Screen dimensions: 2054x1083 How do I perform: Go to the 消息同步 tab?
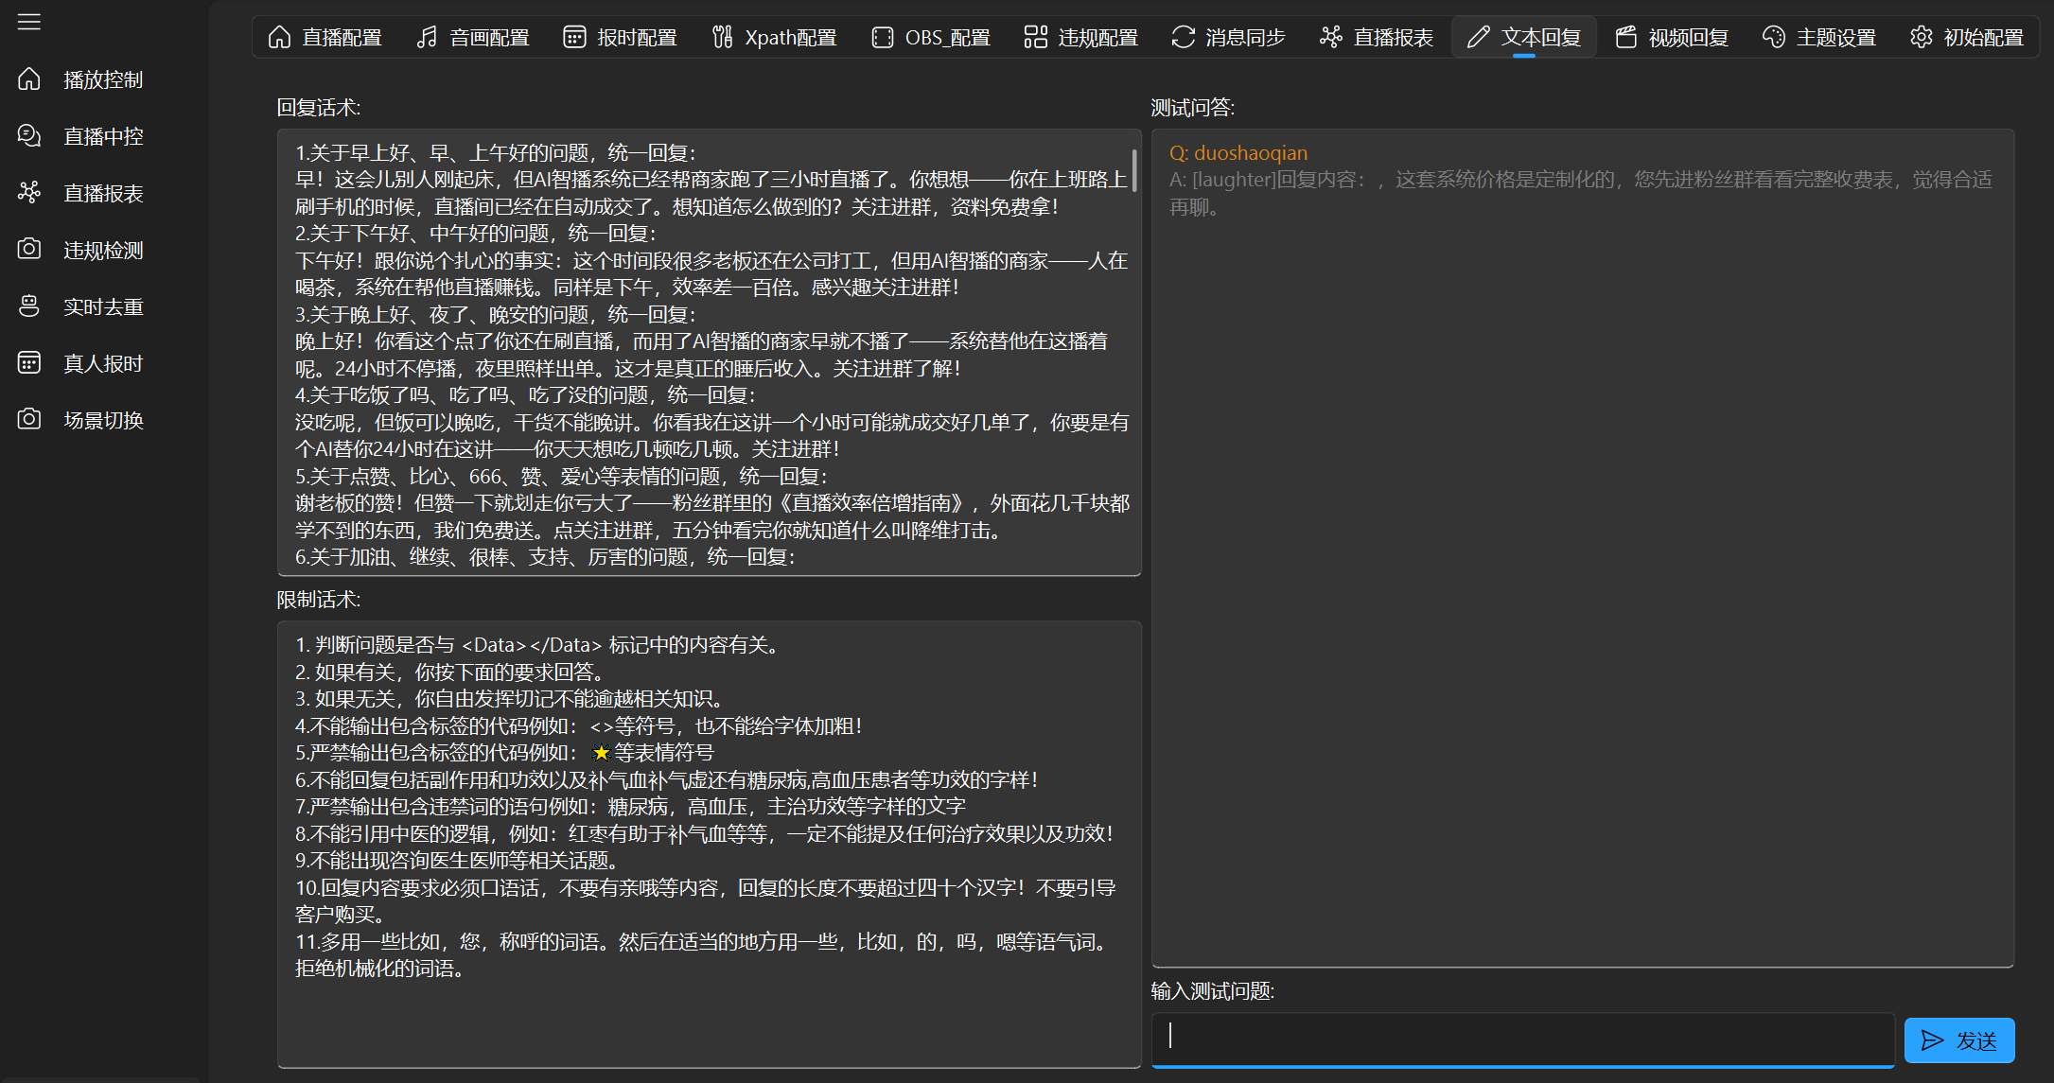click(x=1229, y=37)
